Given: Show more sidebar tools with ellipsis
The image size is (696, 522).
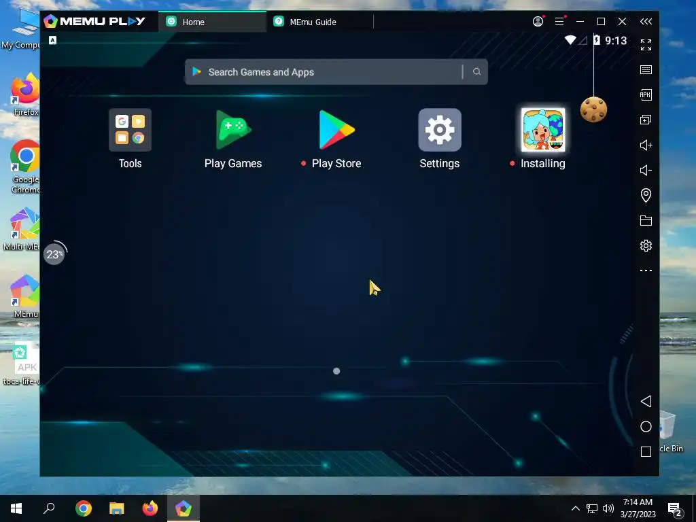Looking at the screenshot, I should click(x=646, y=271).
